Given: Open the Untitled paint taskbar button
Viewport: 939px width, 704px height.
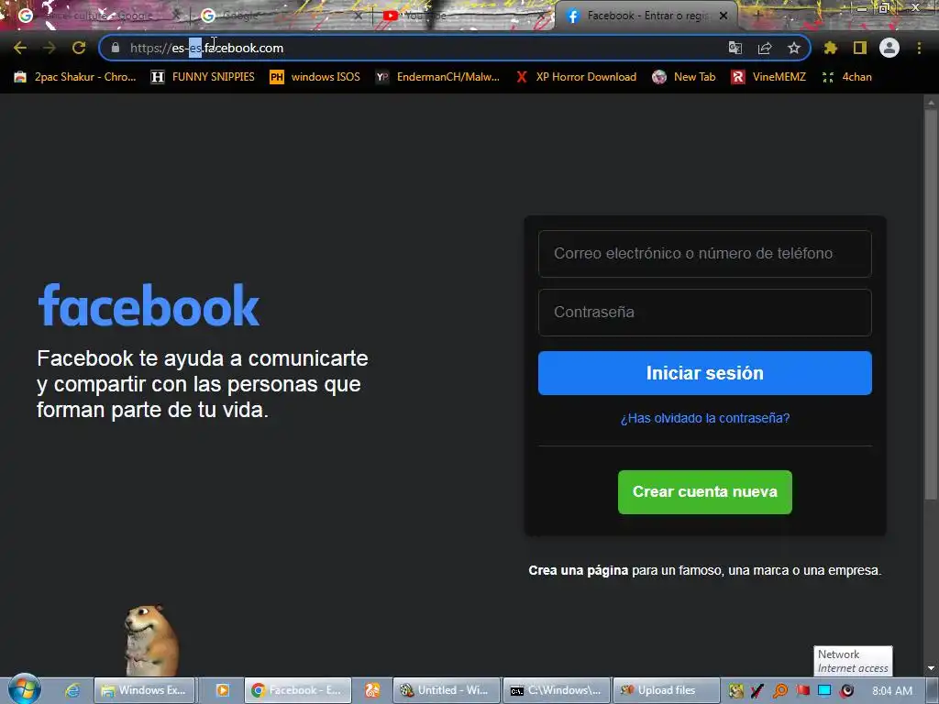Looking at the screenshot, I should [x=447, y=690].
